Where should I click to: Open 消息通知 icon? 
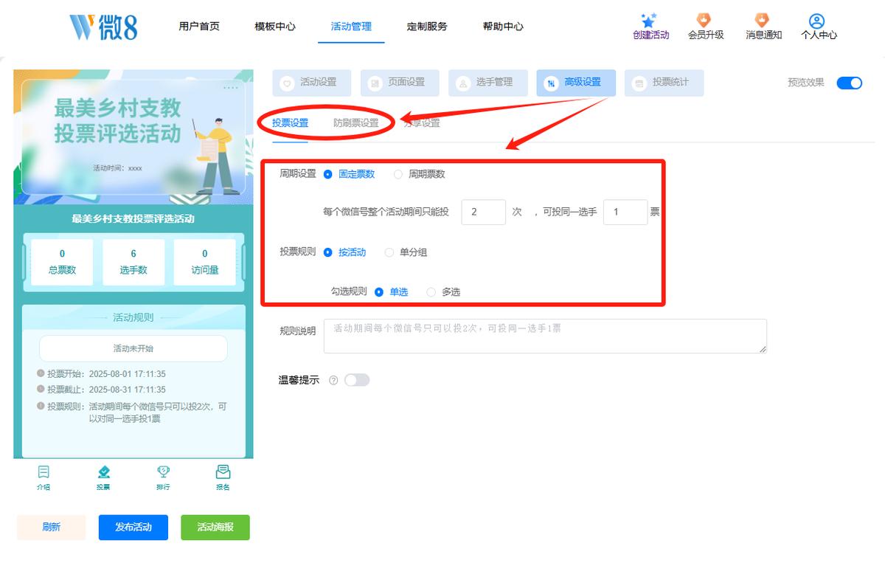point(763,21)
